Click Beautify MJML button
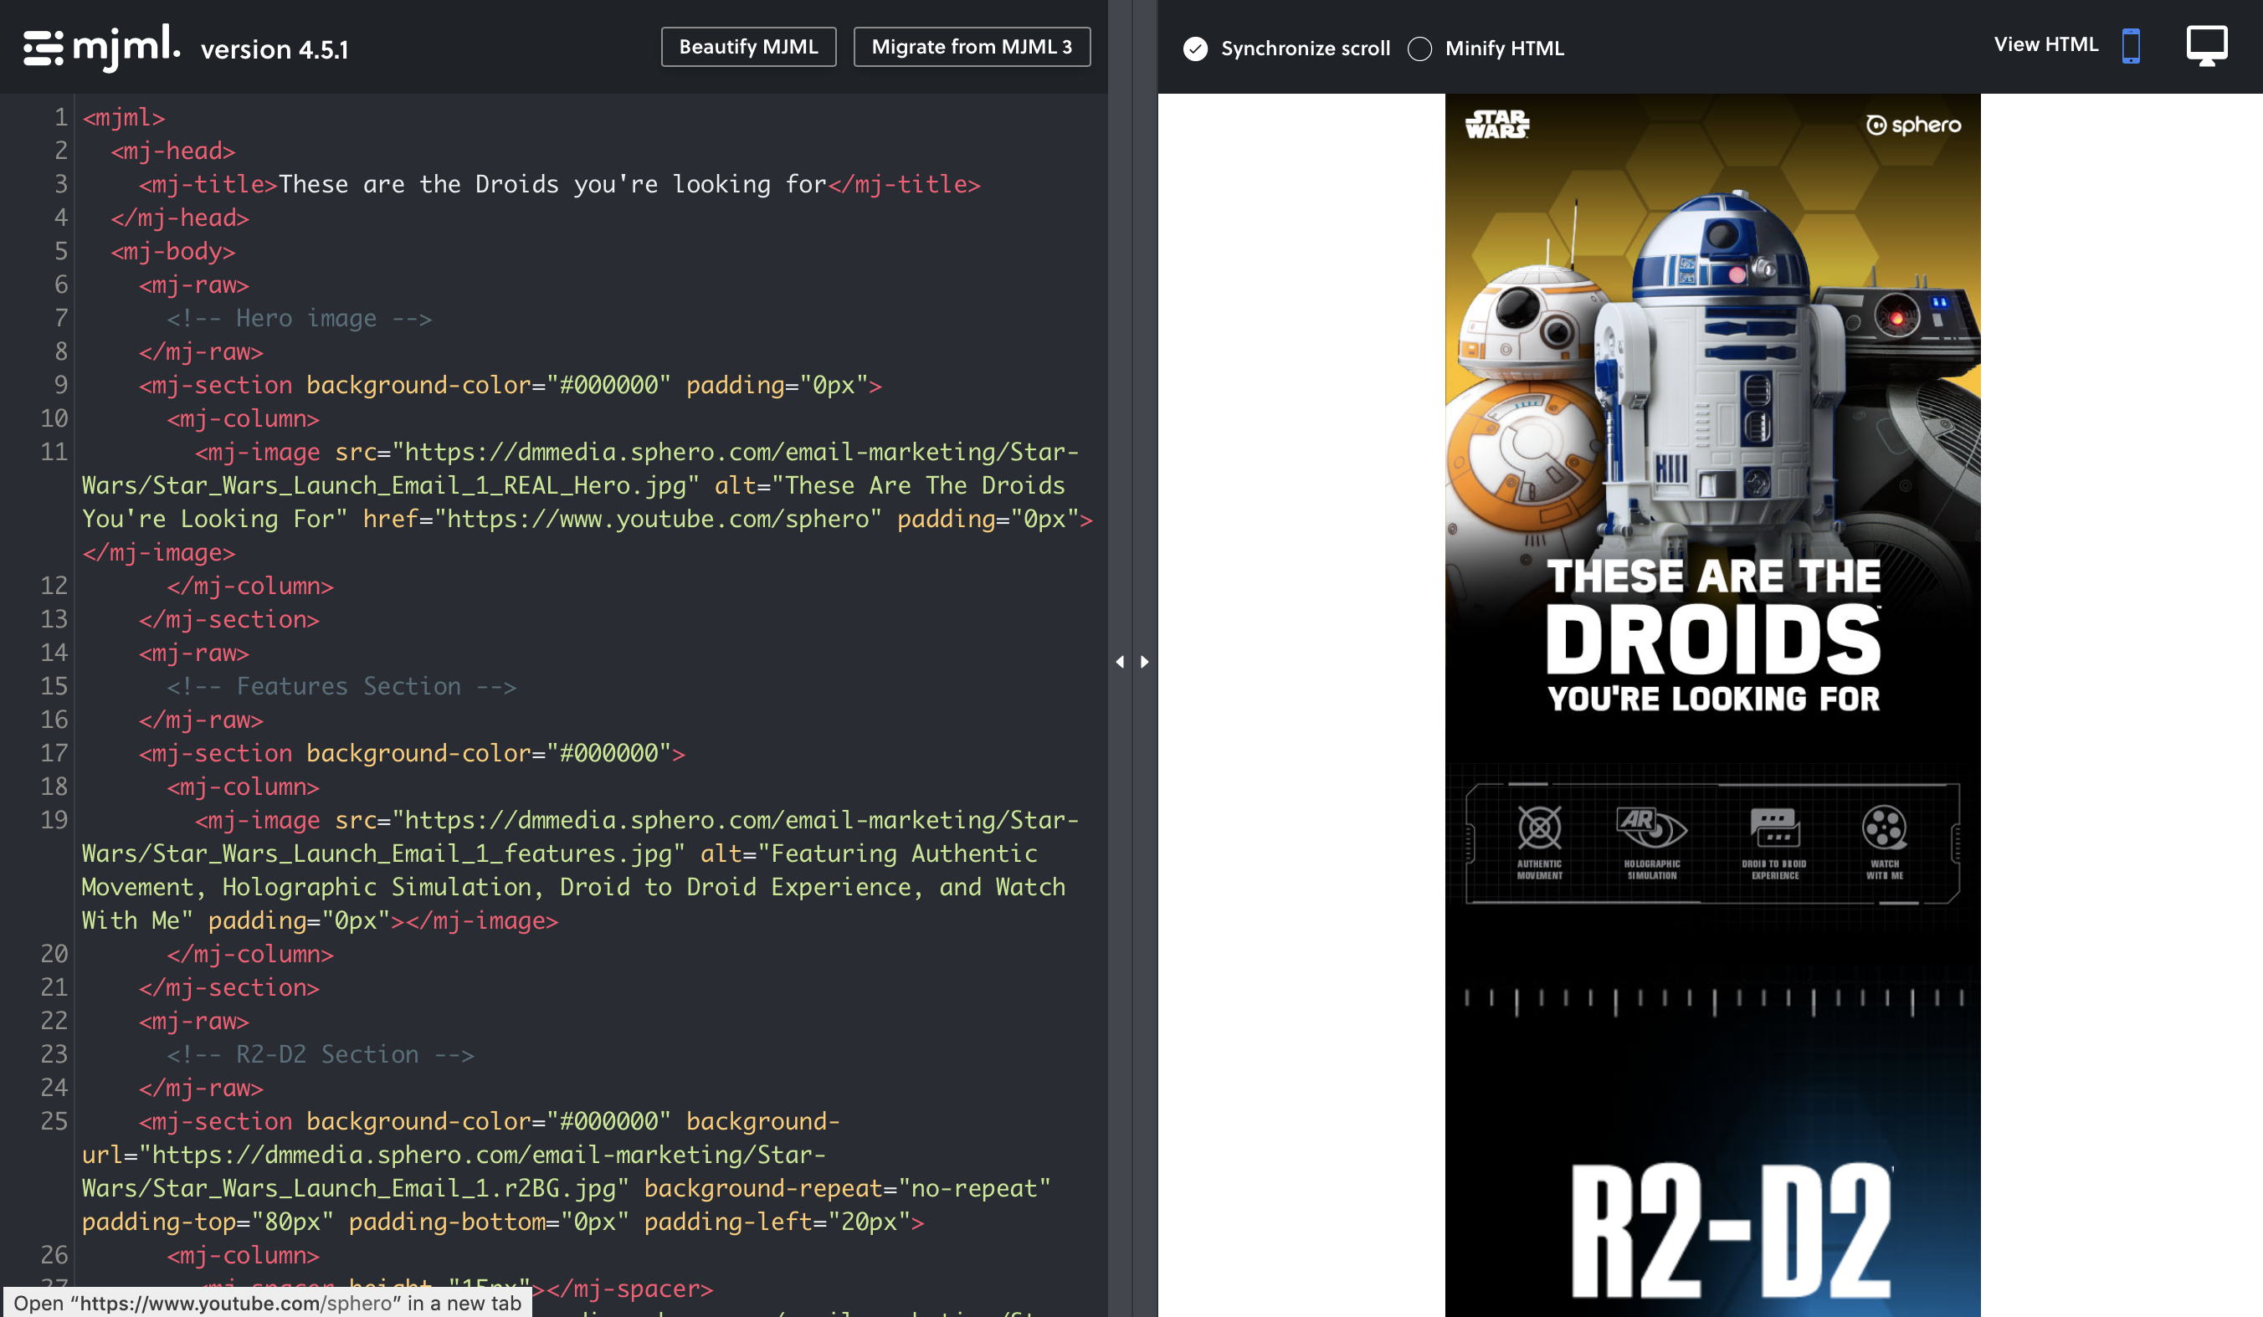 click(748, 47)
